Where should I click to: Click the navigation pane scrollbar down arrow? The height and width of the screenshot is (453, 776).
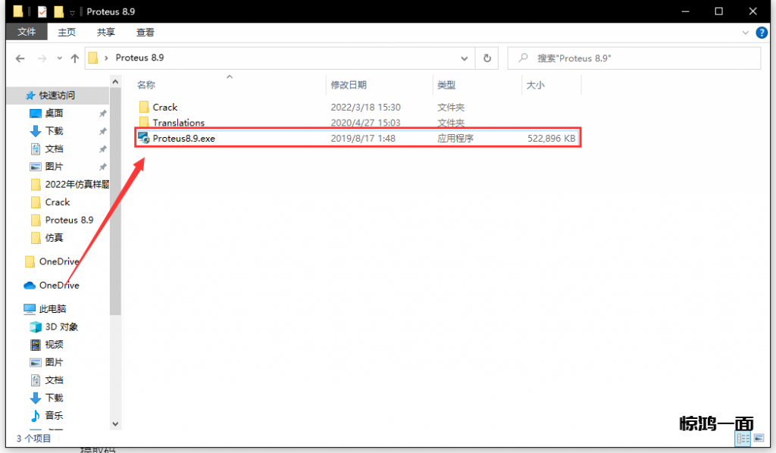(115, 424)
